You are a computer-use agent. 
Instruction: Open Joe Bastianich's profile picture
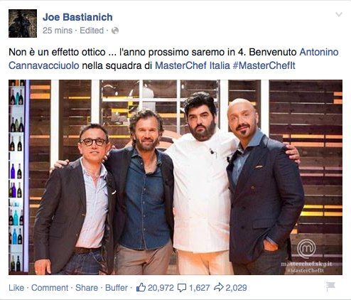pyautogui.click(x=23, y=23)
